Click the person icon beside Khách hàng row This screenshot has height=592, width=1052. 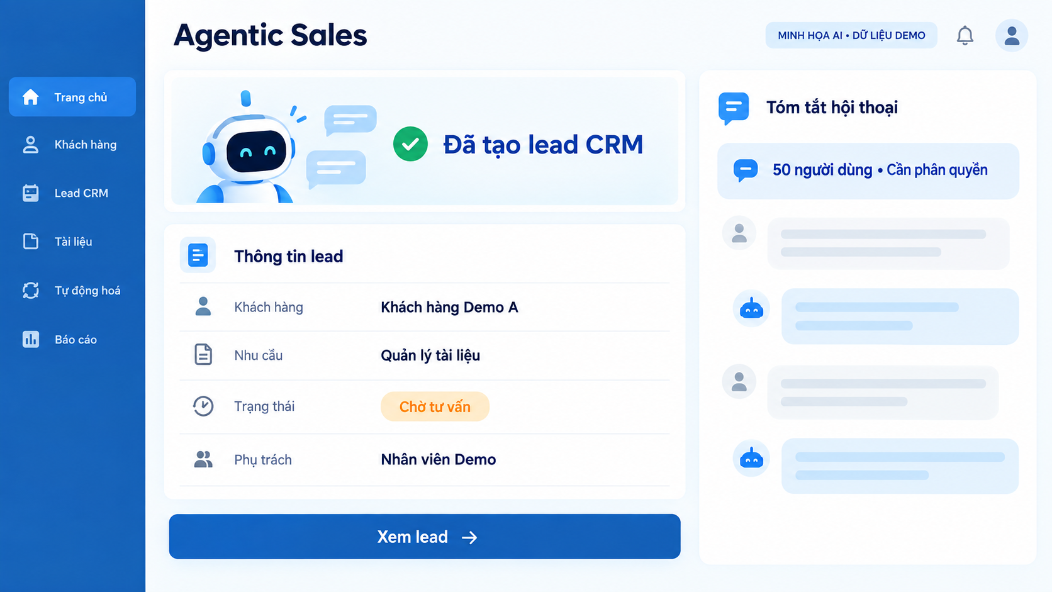pyautogui.click(x=203, y=306)
